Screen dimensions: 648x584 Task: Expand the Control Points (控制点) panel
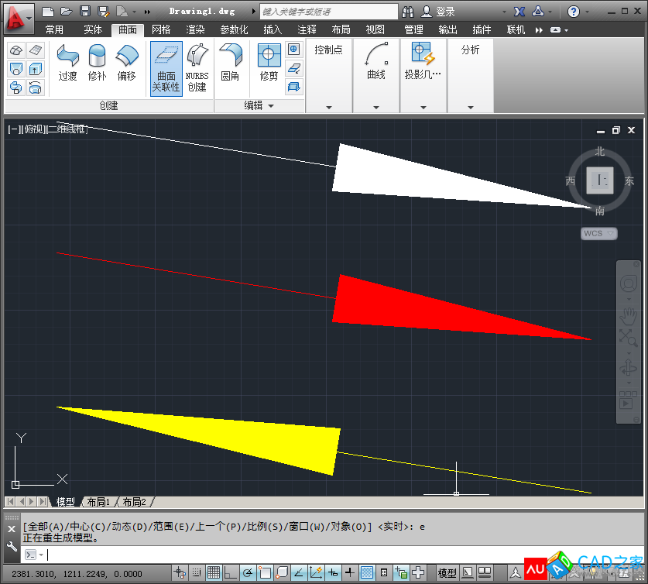(328, 107)
